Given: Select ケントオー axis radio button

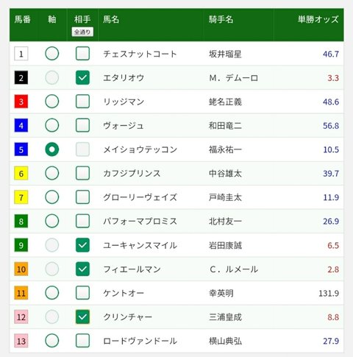Looking at the screenshot, I should [x=52, y=293].
